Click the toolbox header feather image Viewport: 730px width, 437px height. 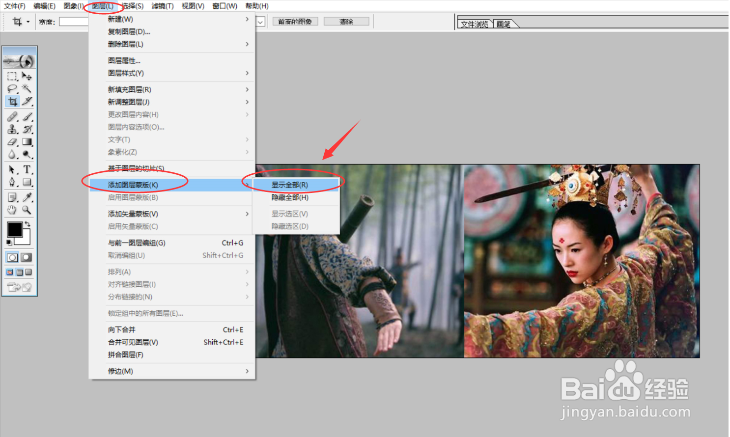20,61
